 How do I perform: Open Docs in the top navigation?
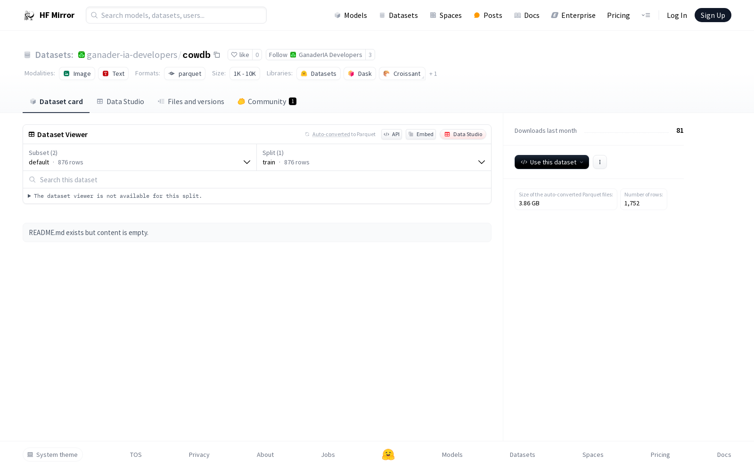point(527,15)
